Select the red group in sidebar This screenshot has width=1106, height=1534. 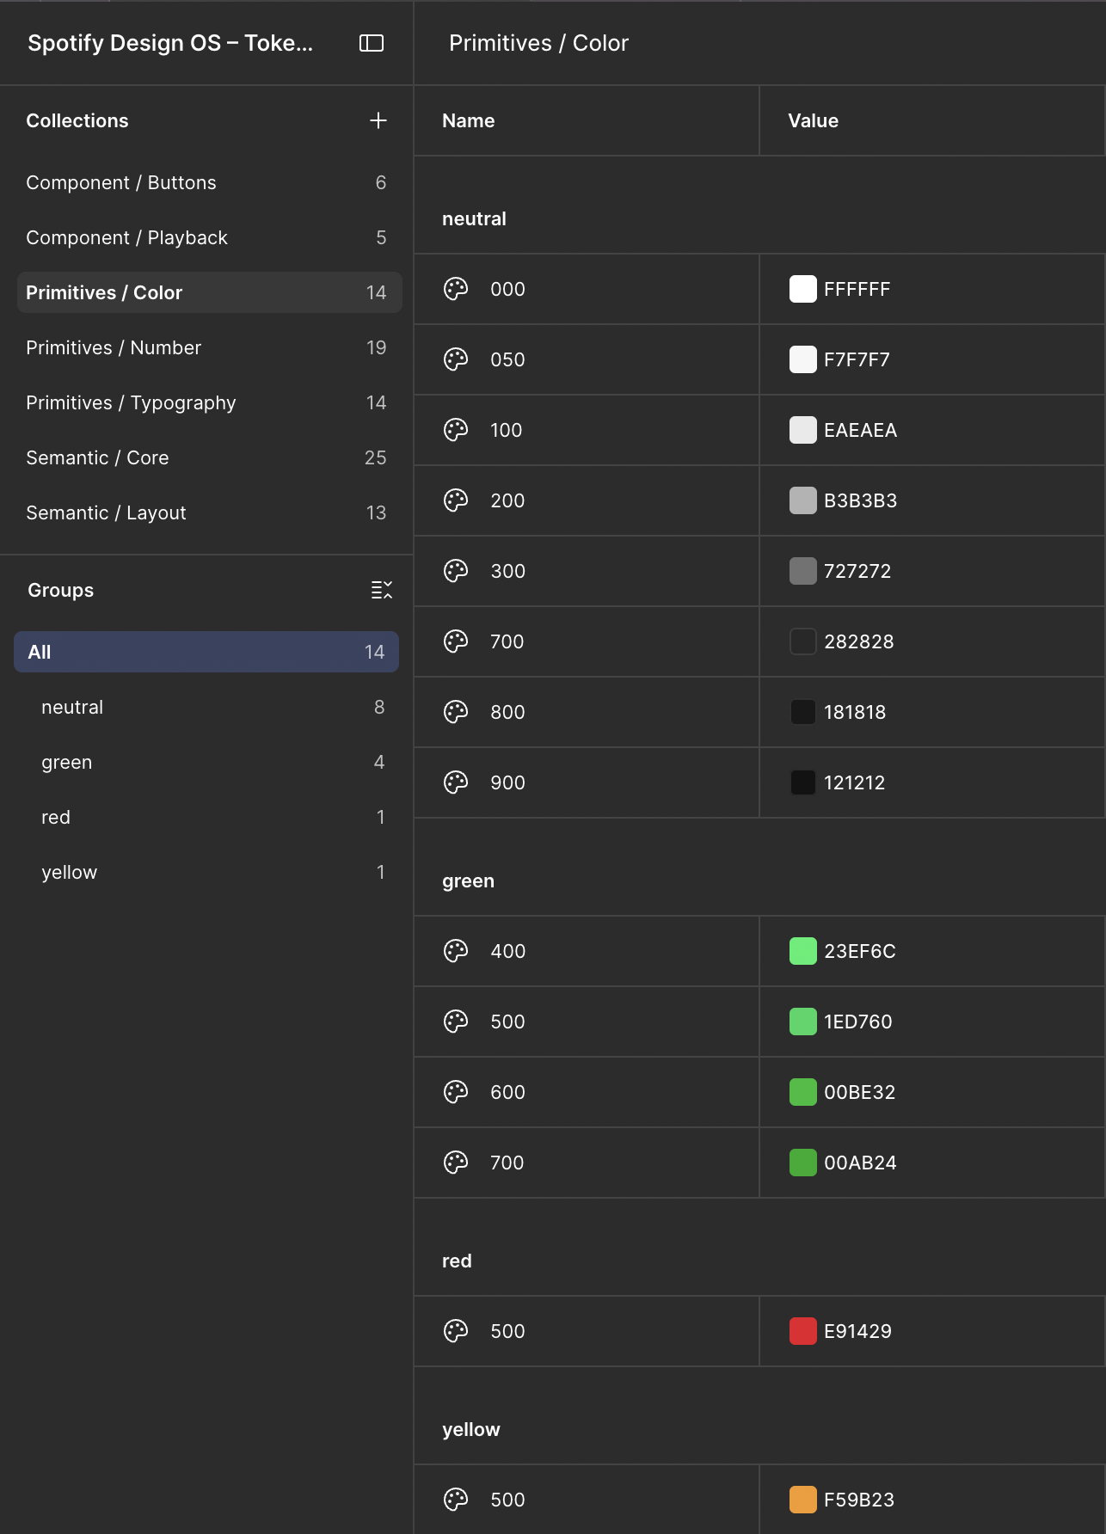[206, 817]
